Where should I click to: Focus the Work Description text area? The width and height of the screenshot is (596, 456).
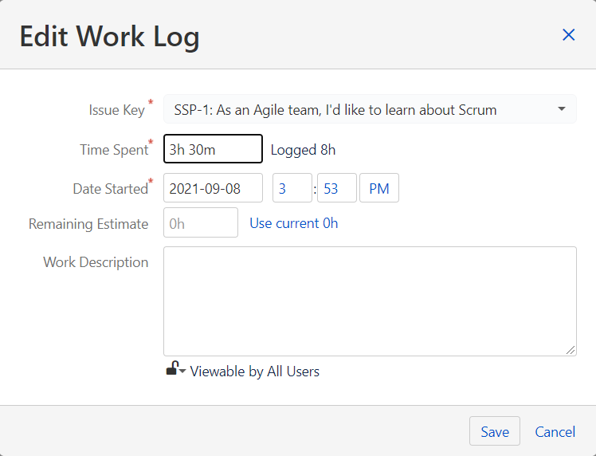(370, 301)
